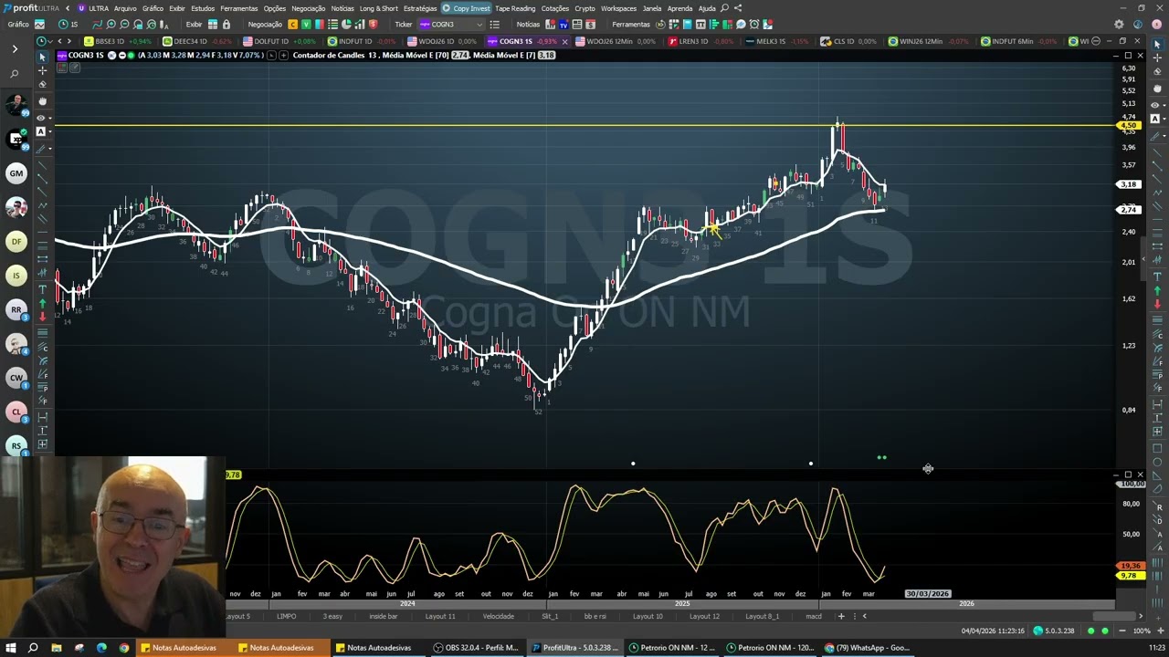
Task: Switch to the WINJ26 12Min chart tab
Action: pyautogui.click(x=929, y=41)
